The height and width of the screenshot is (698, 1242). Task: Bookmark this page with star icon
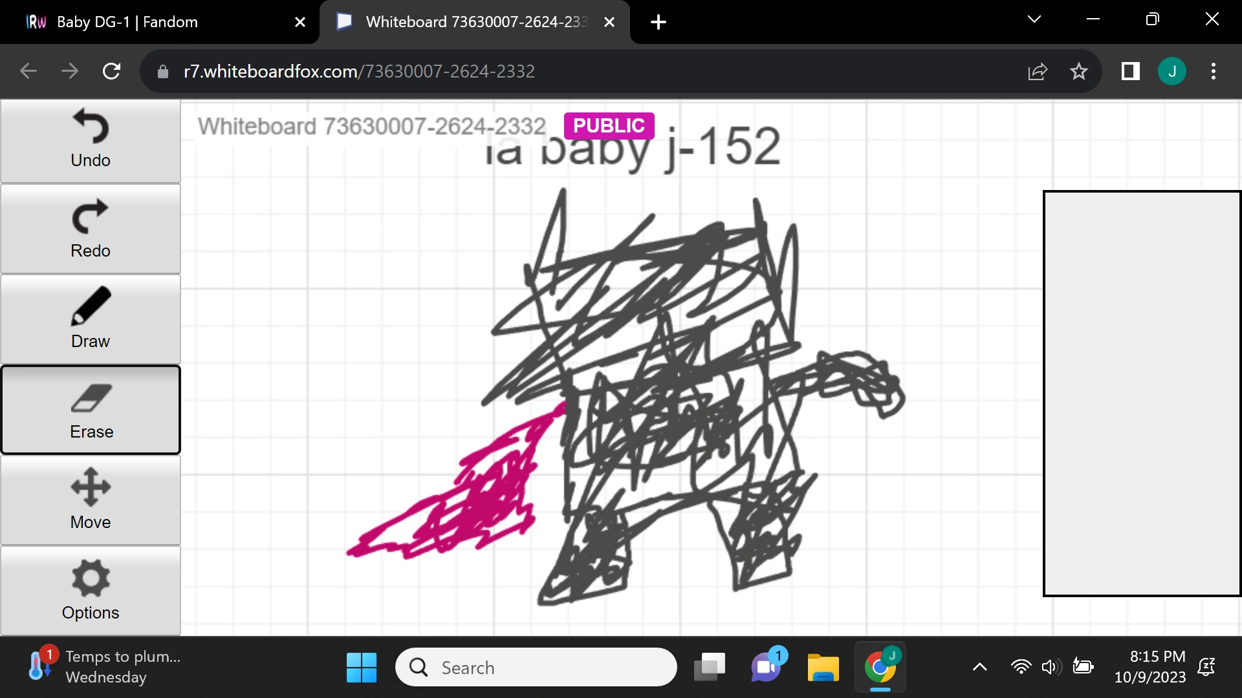pyautogui.click(x=1078, y=71)
